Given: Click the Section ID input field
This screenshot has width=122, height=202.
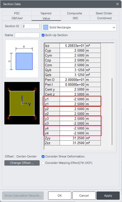Looking at the screenshot, I should 30,26.
